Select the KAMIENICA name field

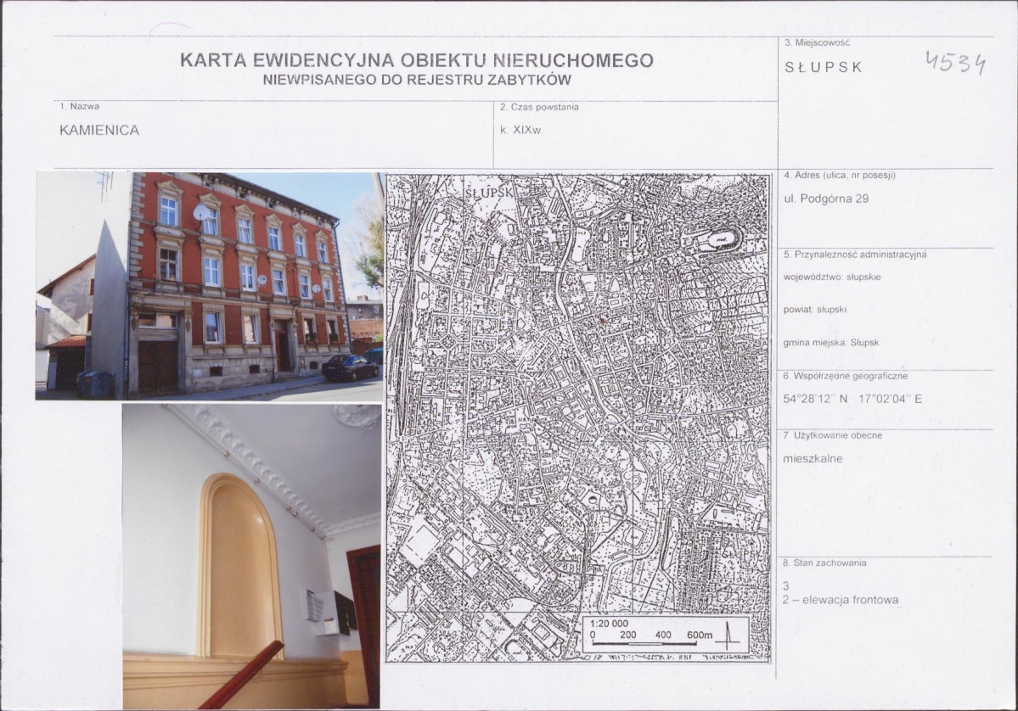click(x=99, y=131)
